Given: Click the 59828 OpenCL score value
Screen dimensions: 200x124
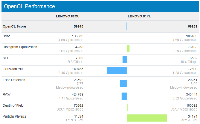Looking at the screenshot, I should point(192,26).
